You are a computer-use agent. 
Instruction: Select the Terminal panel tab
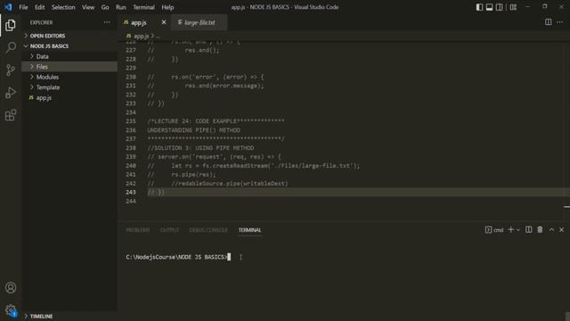pos(249,230)
